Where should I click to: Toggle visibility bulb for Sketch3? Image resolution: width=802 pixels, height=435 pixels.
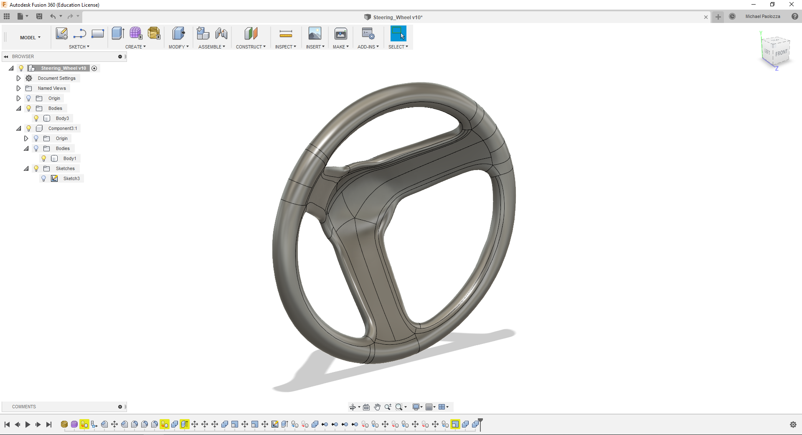coord(43,178)
